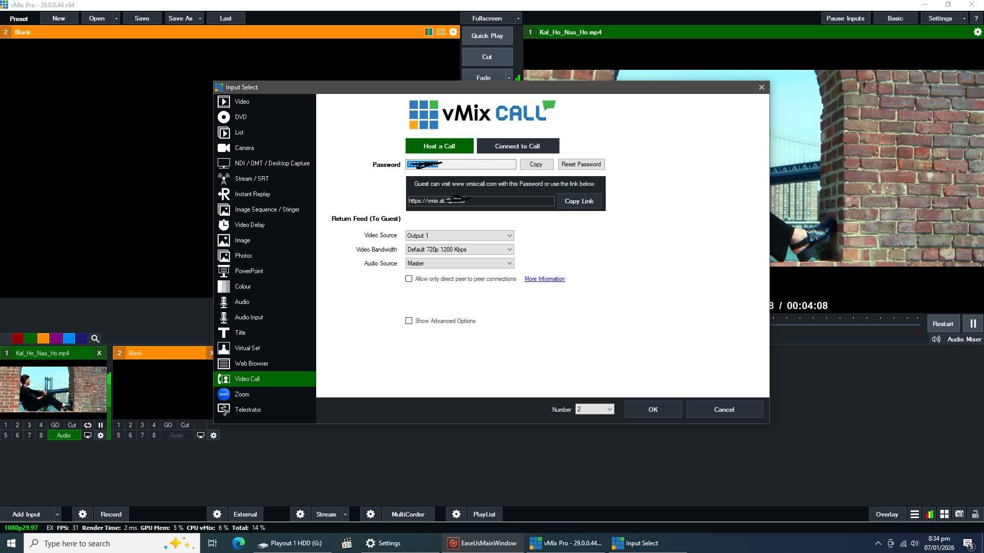Screen dimensions: 984x553
Task: Select the PowerPoint input type
Action: click(264, 271)
